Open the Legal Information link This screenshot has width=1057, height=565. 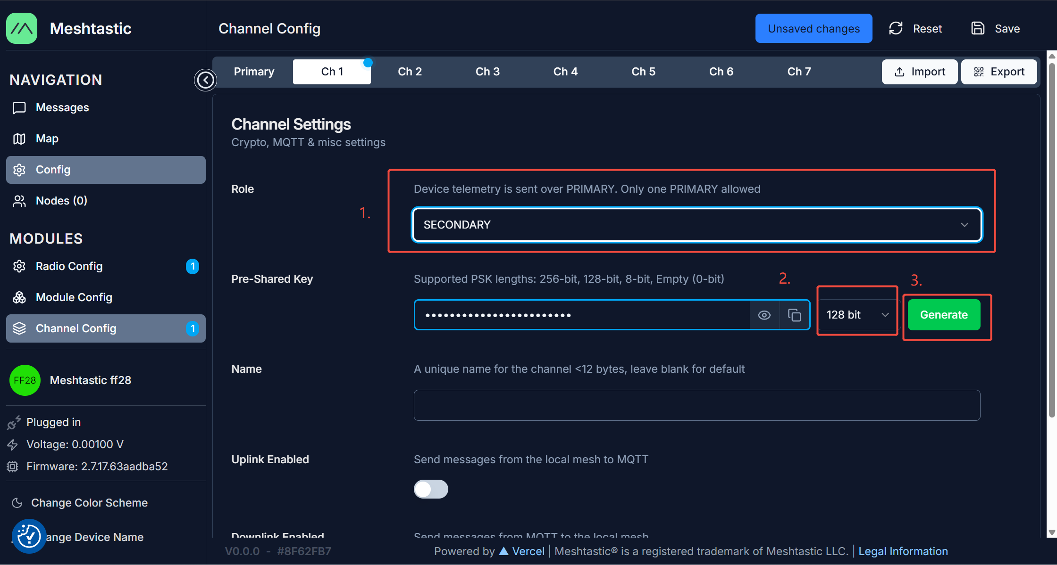(903, 551)
